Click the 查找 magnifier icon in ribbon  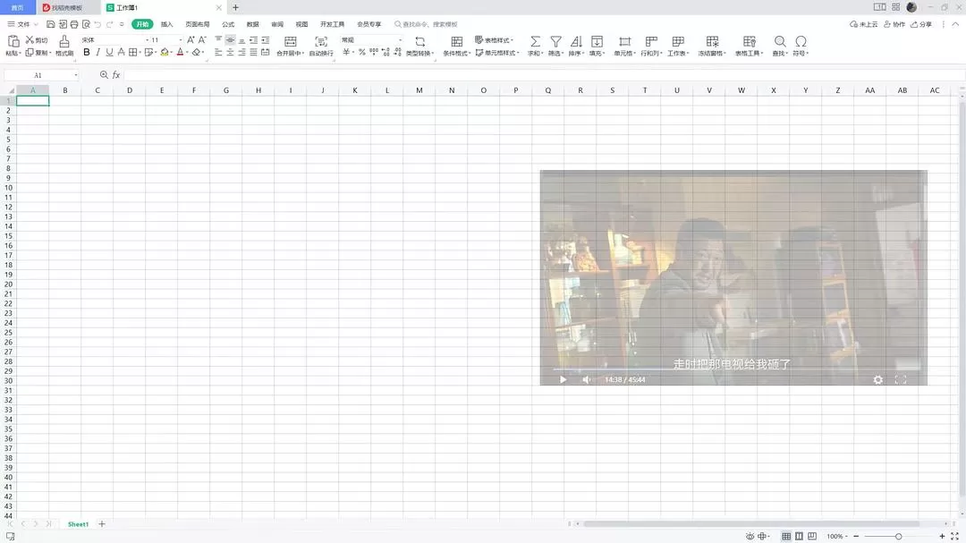coord(780,41)
